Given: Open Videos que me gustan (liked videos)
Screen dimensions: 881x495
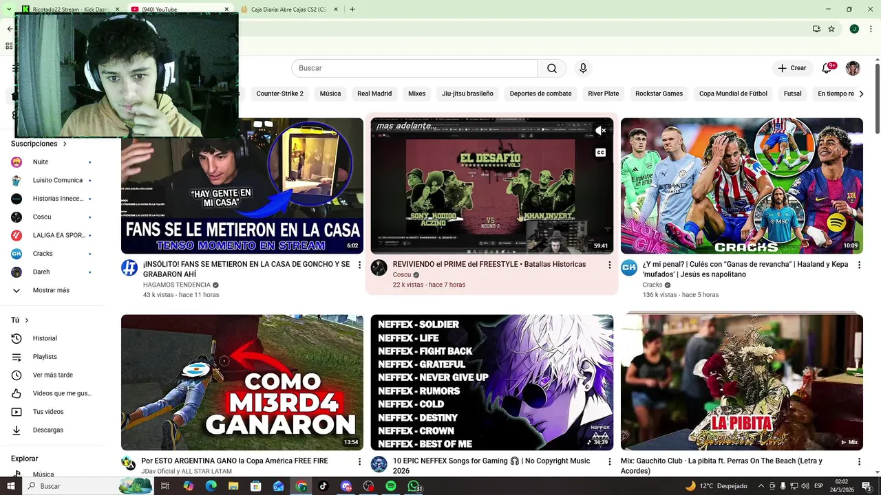Looking at the screenshot, I should [52, 393].
